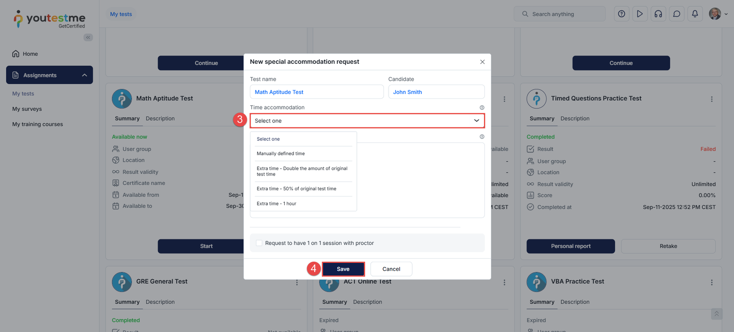The height and width of the screenshot is (332, 734).
Task: Open Timed Questions Practice Test options menu
Action: tap(712, 99)
